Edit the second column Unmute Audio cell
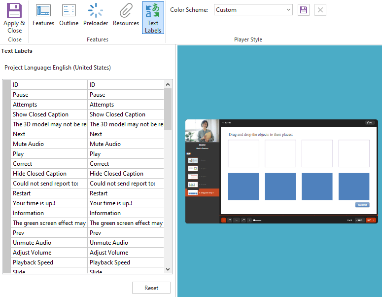382x297 pixels. tap(126, 243)
